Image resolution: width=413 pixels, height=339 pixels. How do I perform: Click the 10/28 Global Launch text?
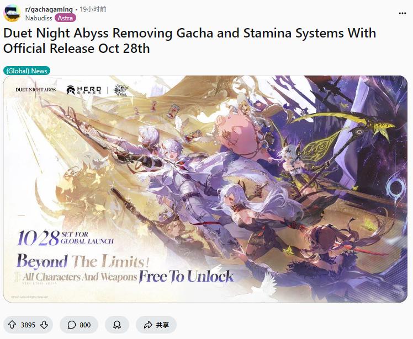(x=65, y=238)
